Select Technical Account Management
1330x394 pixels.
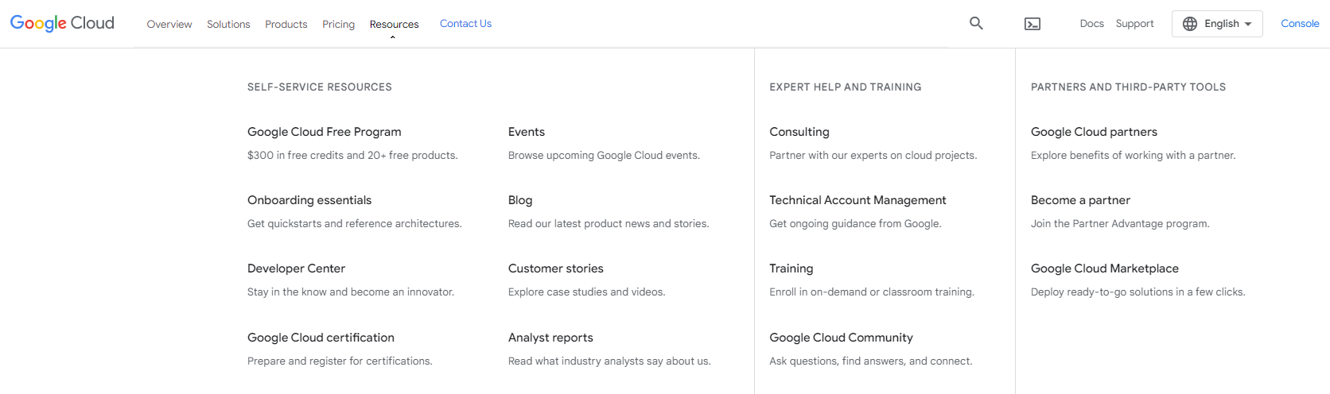(x=857, y=200)
